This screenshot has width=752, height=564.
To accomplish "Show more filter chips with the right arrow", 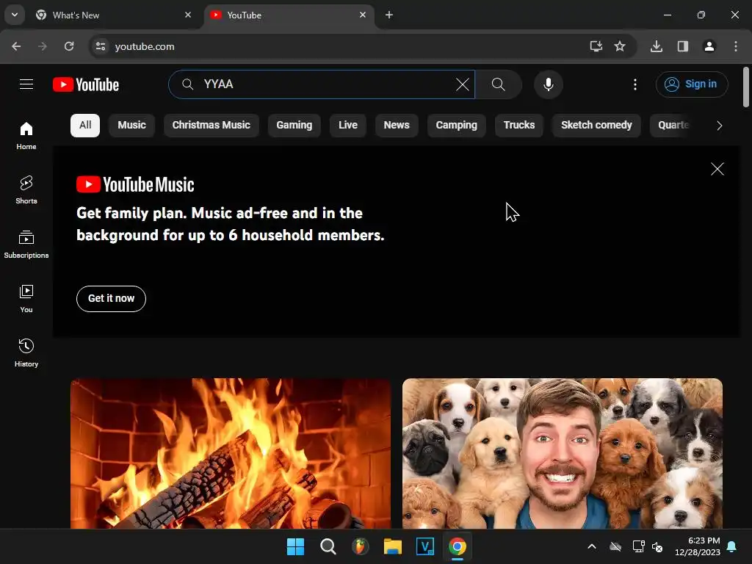I will (719, 126).
